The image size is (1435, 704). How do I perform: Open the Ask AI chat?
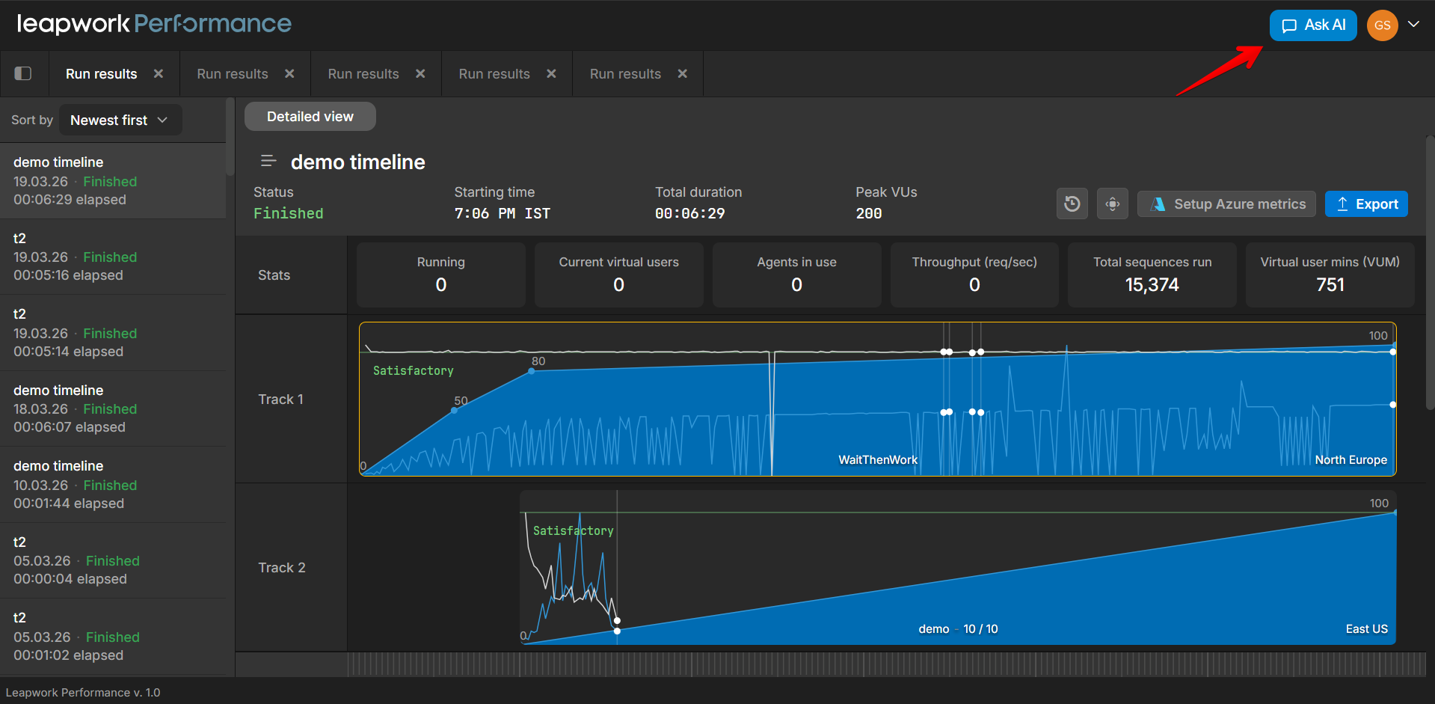(x=1312, y=25)
